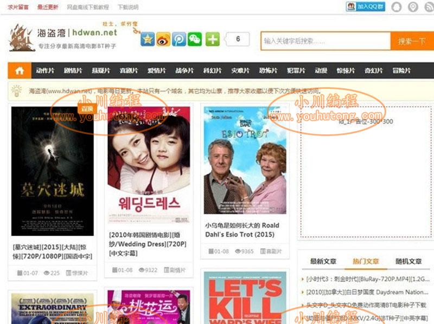Click the calendar icon beside date 01-07

20,273
